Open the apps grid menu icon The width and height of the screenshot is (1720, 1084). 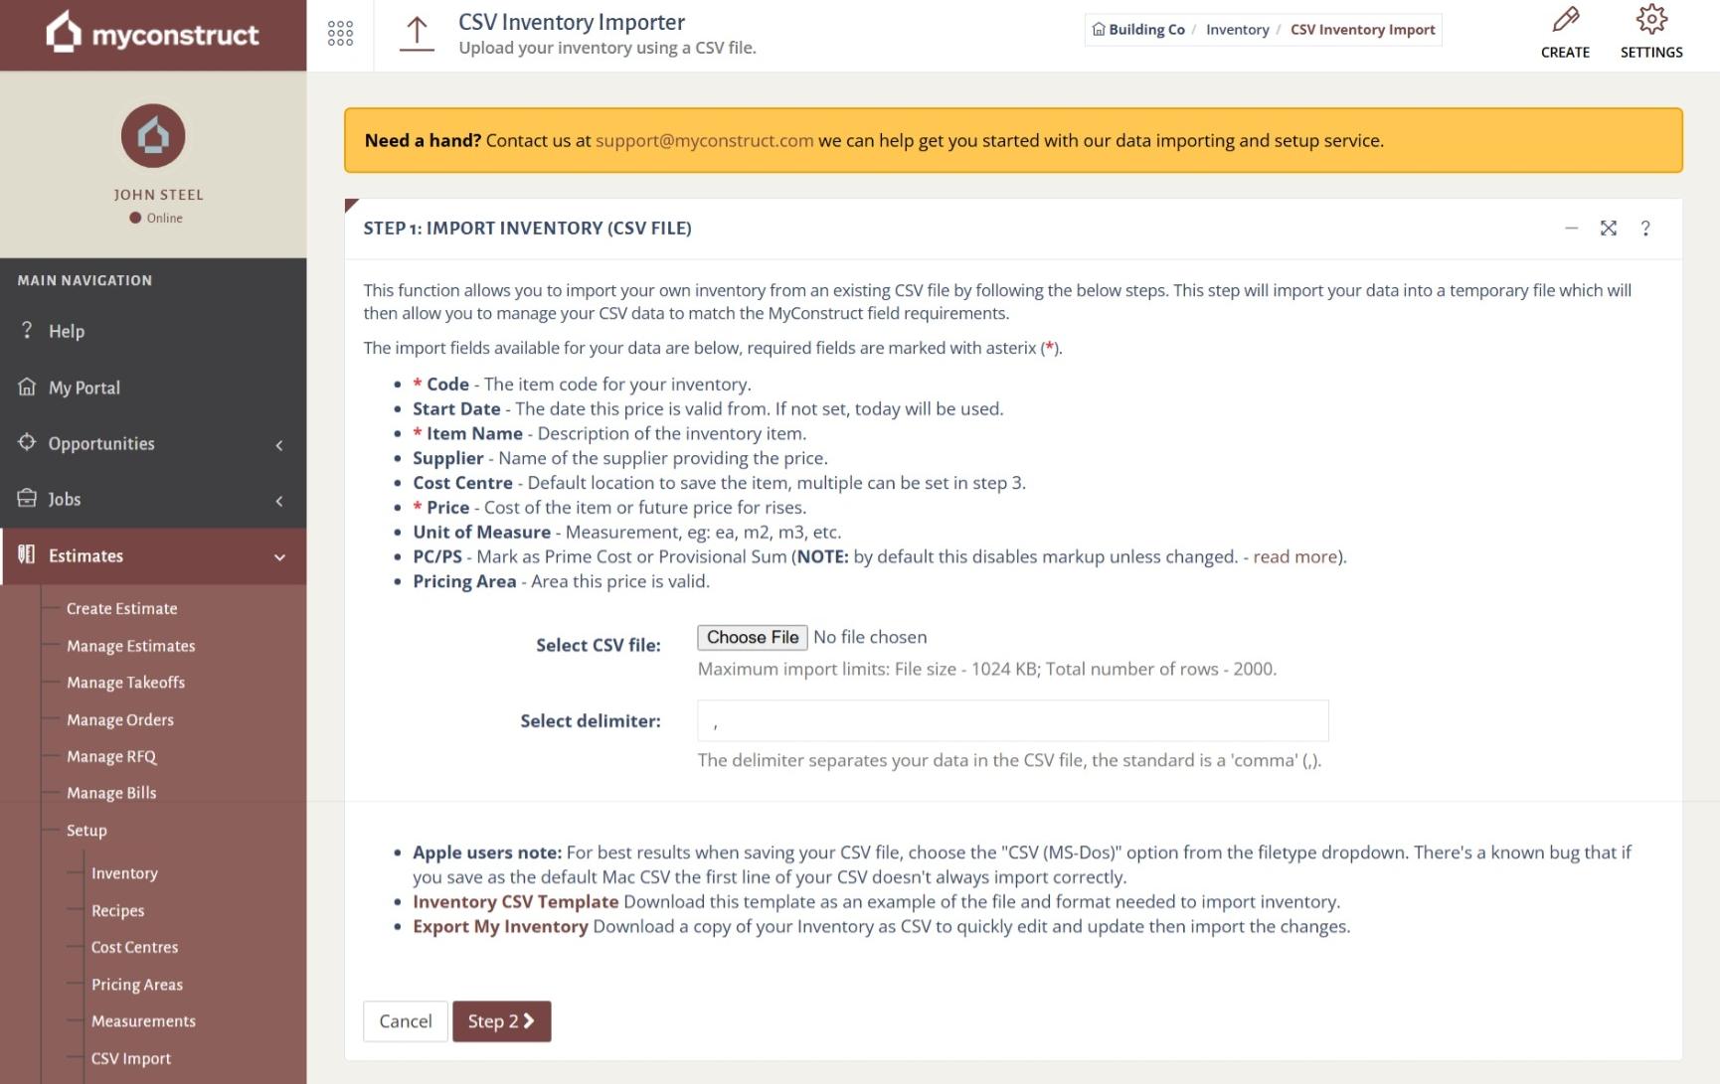[x=340, y=34]
